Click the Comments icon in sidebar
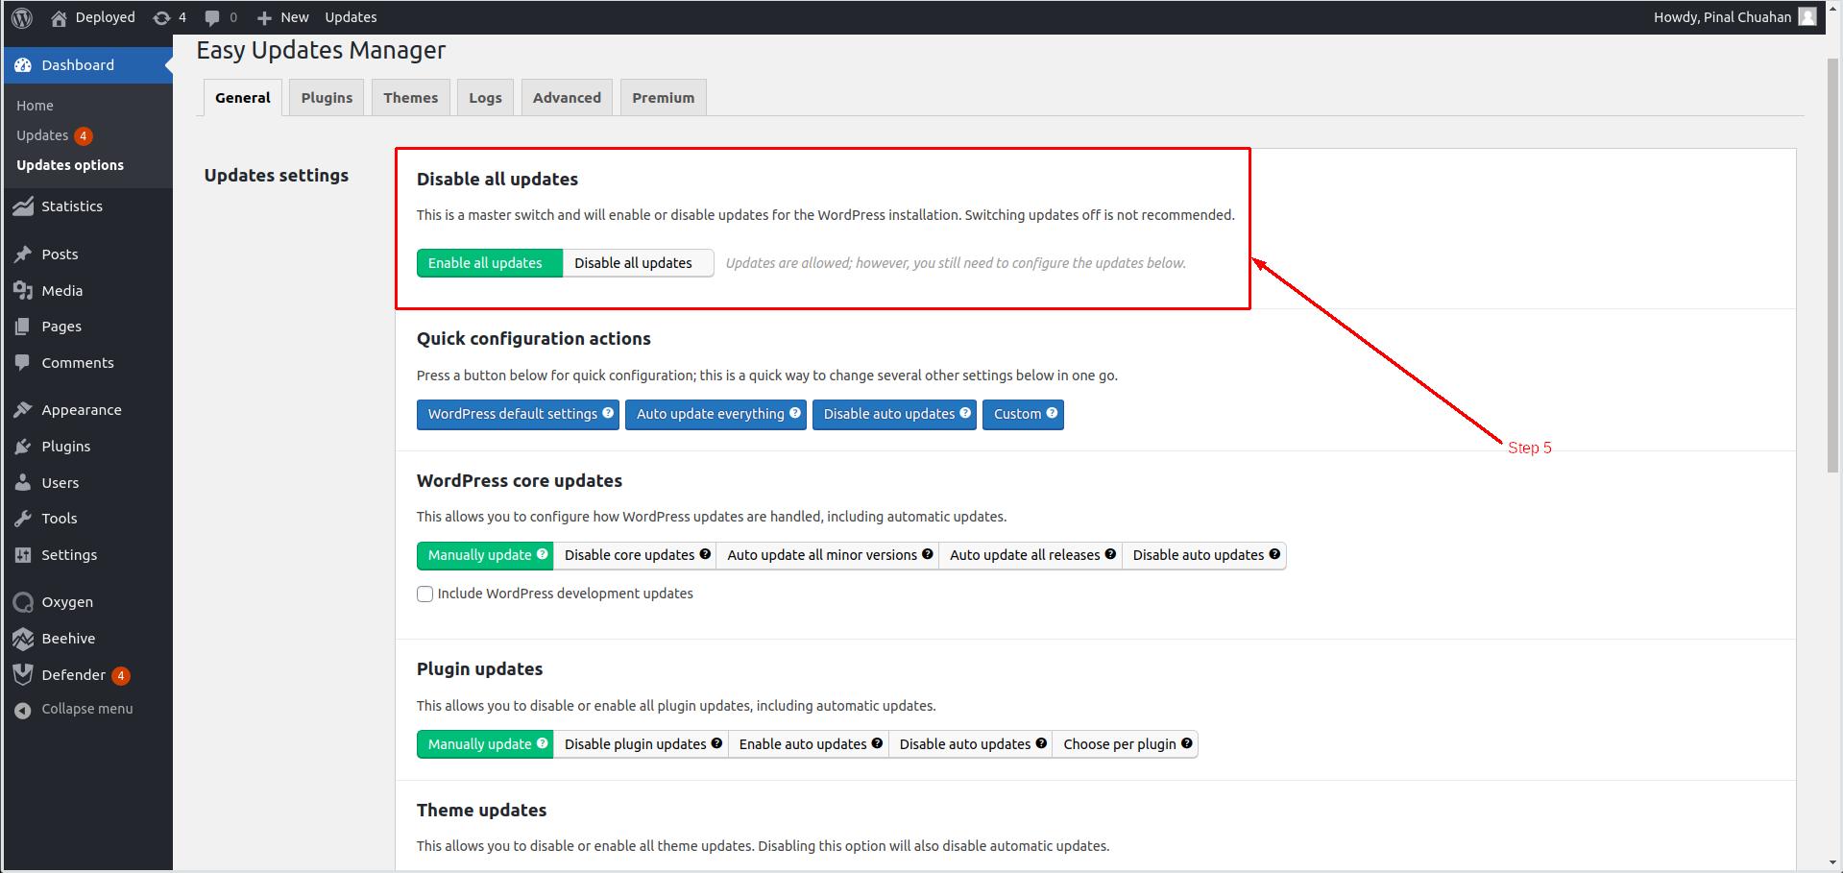Image resolution: width=1843 pixels, height=873 pixels. [x=23, y=363]
